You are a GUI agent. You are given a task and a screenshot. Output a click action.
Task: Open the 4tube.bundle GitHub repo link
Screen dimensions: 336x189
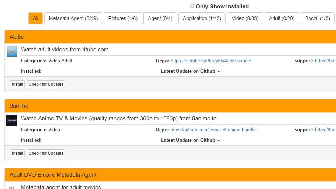211,61
